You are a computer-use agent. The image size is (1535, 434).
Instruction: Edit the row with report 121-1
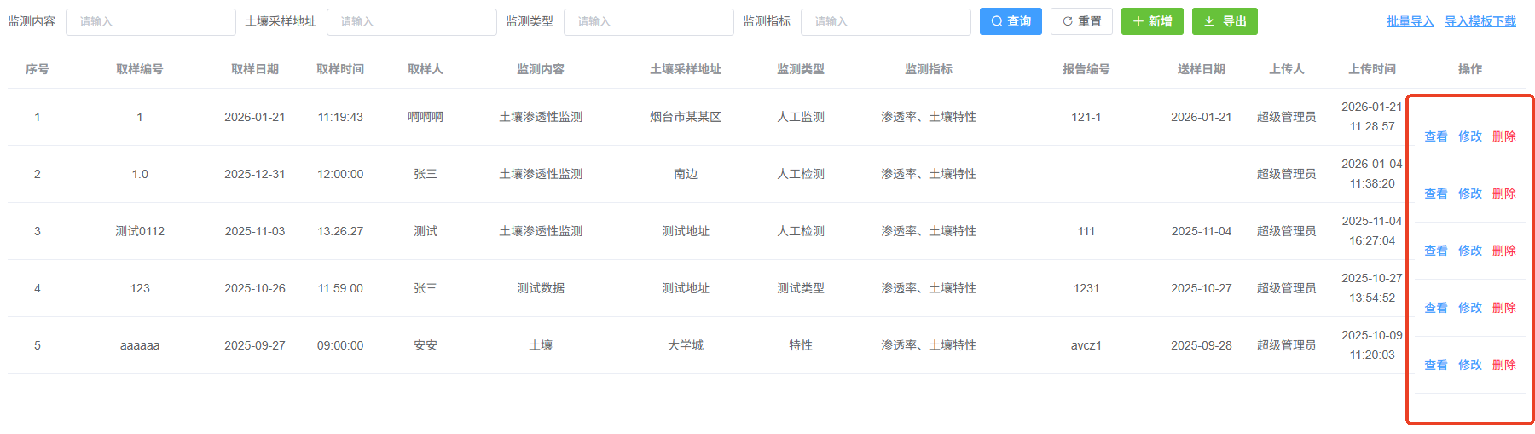pos(1470,136)
